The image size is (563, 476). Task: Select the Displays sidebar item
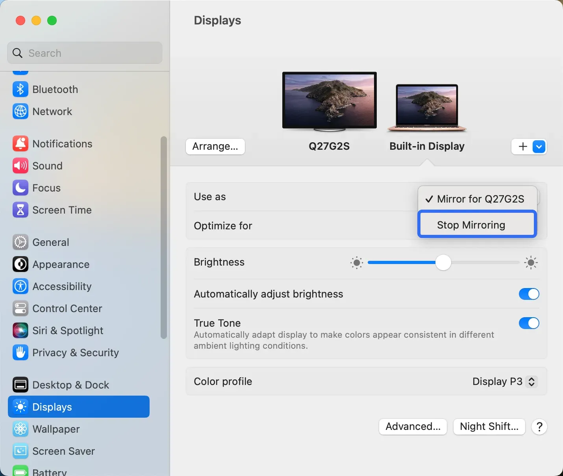pyautogui.click(x=79, y=407)
